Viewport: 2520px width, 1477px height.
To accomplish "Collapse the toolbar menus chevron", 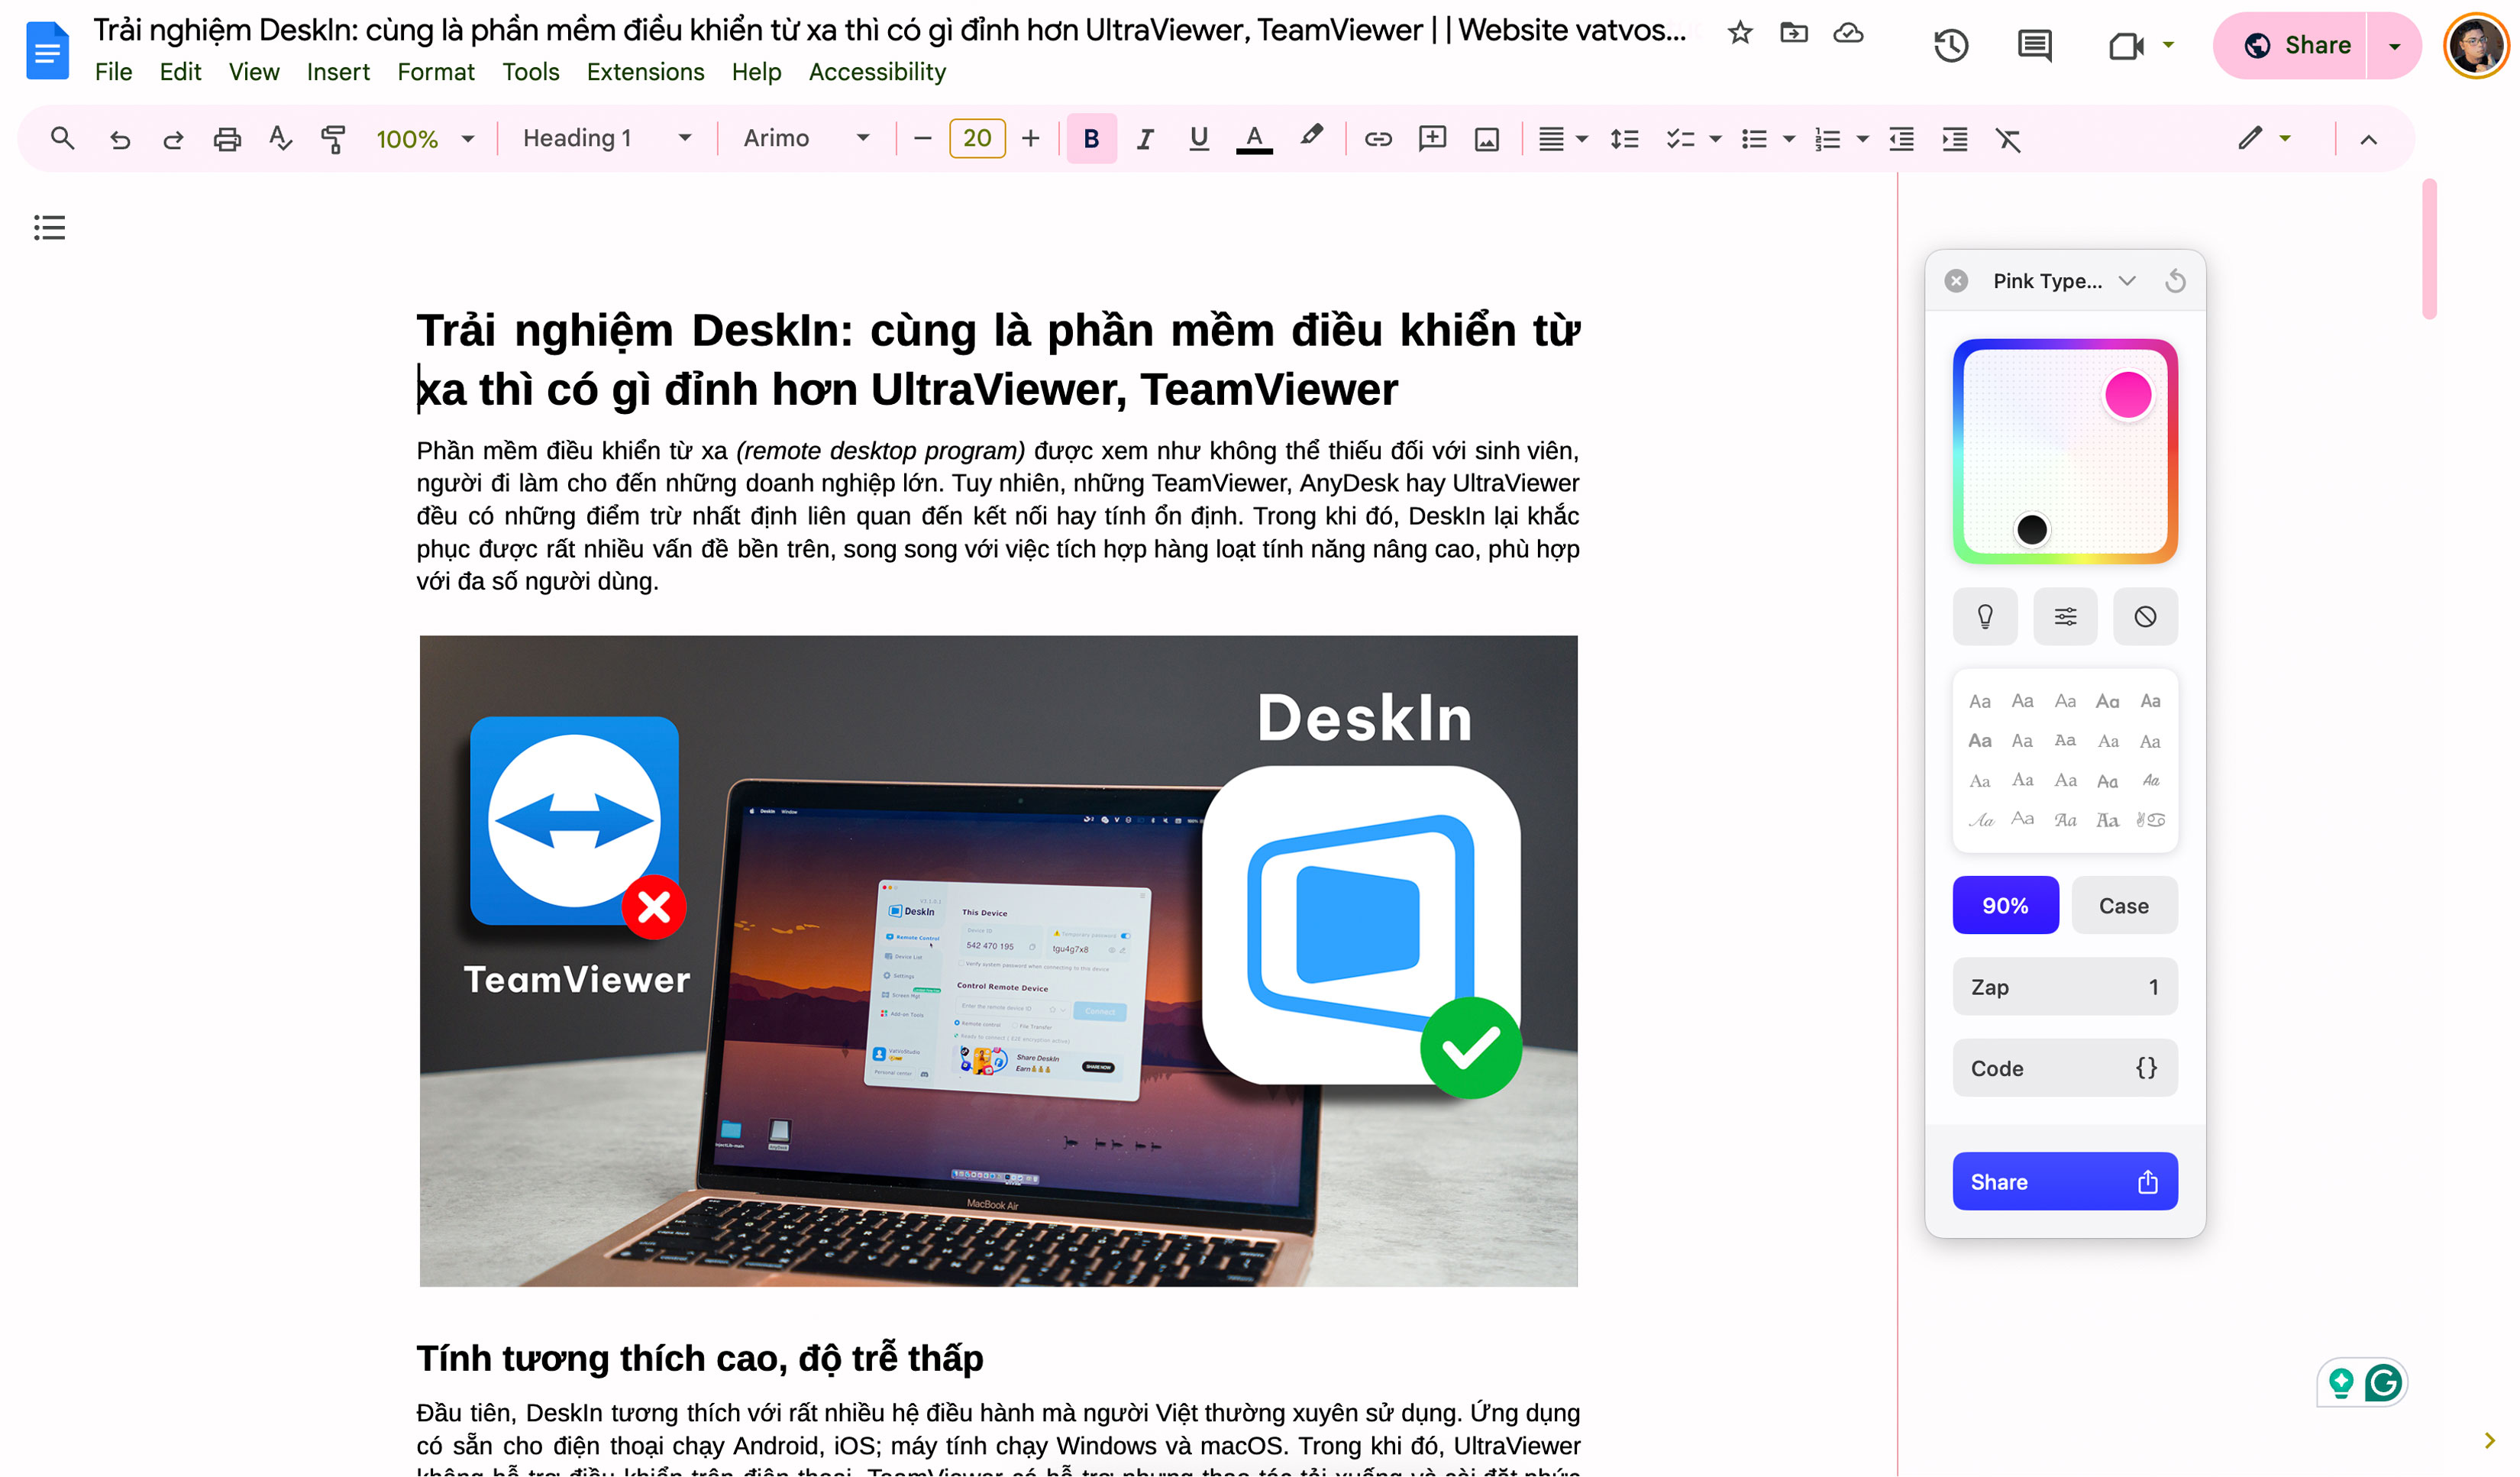I will (x=2368, y=139).
